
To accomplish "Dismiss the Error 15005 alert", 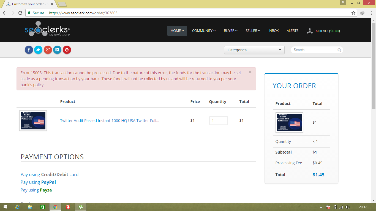I will [250, 72].
